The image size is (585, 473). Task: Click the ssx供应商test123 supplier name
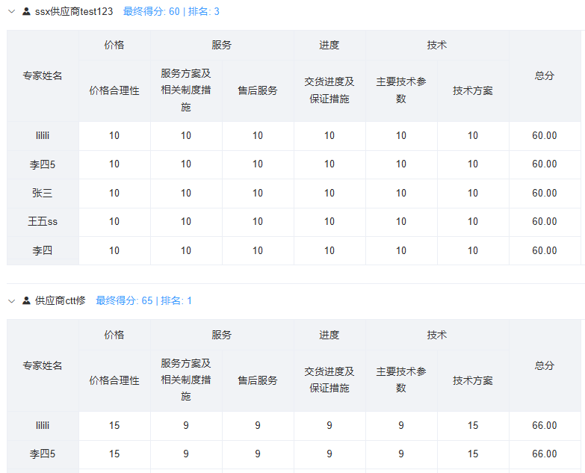tap(74, 11)
